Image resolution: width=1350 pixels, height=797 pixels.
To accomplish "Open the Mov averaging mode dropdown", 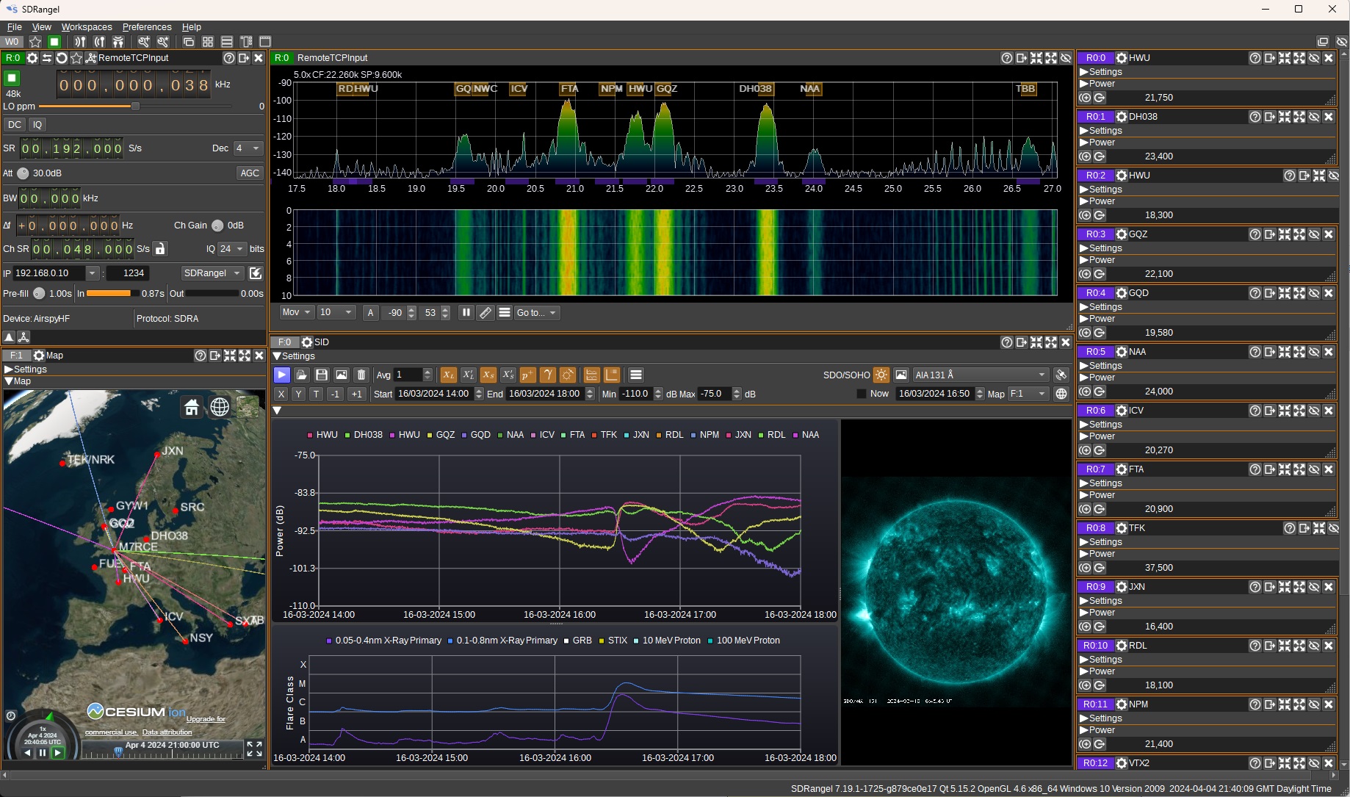I will tap(297, 313).
